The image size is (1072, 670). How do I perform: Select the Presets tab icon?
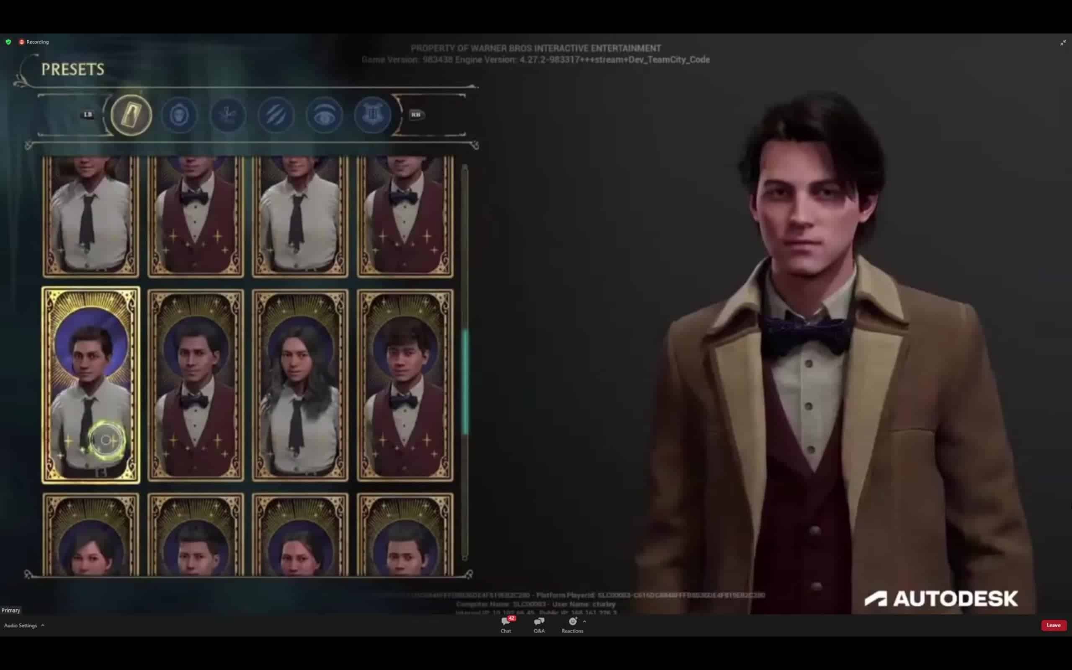point(131,115)
